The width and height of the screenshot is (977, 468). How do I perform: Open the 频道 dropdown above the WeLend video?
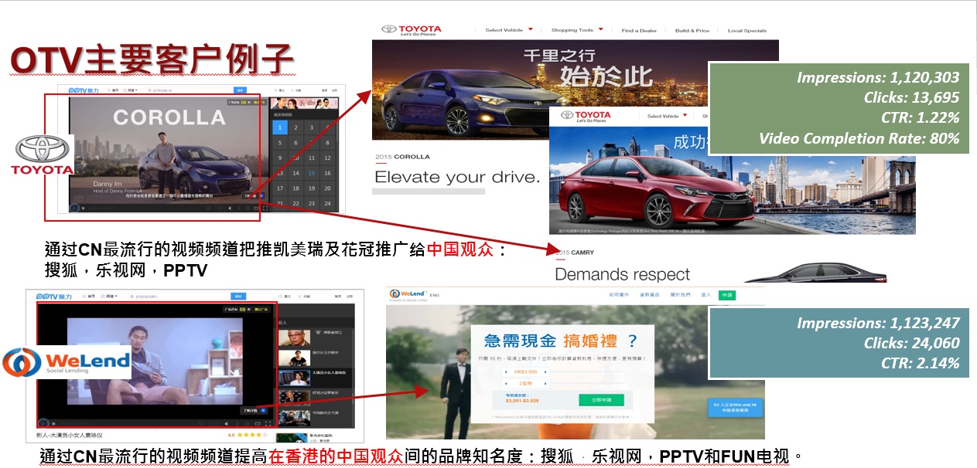(x=111, y=296)
